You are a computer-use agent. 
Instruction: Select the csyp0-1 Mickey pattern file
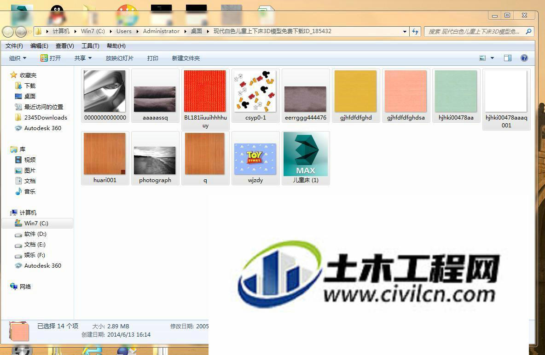[x=255, y=96]
